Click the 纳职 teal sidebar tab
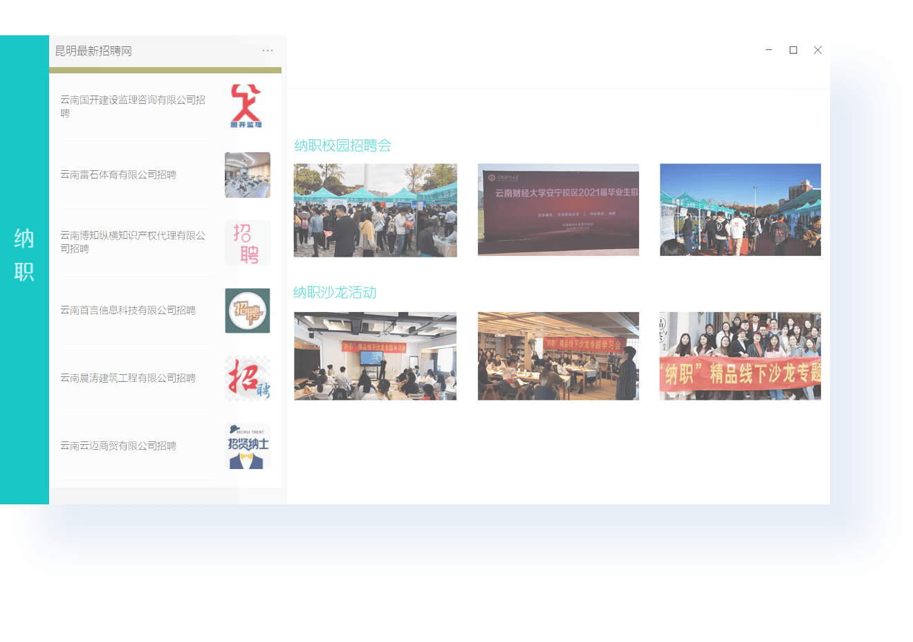The width and height of the screenshot is (913, 642). coord(24,255)
